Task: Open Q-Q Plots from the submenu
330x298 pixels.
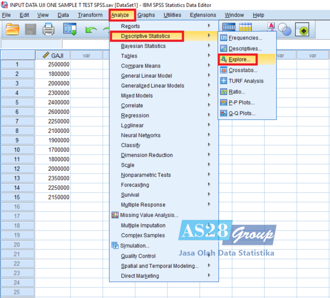Action: click(x=242, y=113)
